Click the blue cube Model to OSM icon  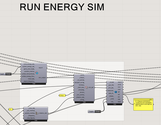click(x=115, y=92)
